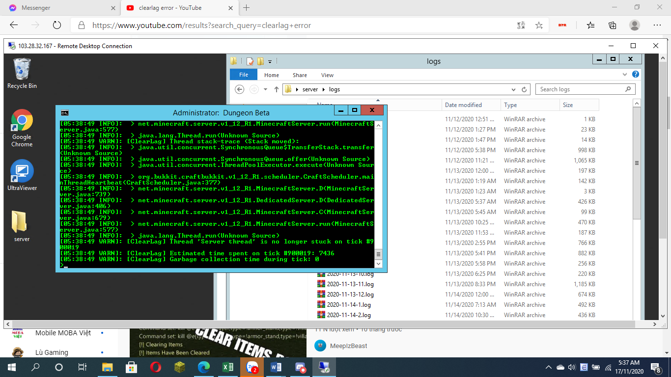Click the server breadcrumb in Explorer address bar
This screenshot has width=671, height=377.
click(x=310, y=89)
